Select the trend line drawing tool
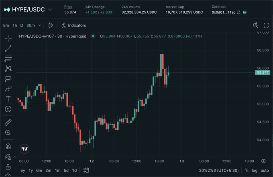273x177 pixels. (x=8, y=48)
